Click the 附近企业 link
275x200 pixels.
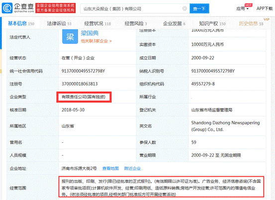pos(132,169)
